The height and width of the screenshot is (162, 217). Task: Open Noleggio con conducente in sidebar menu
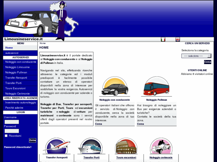point(20,62)
